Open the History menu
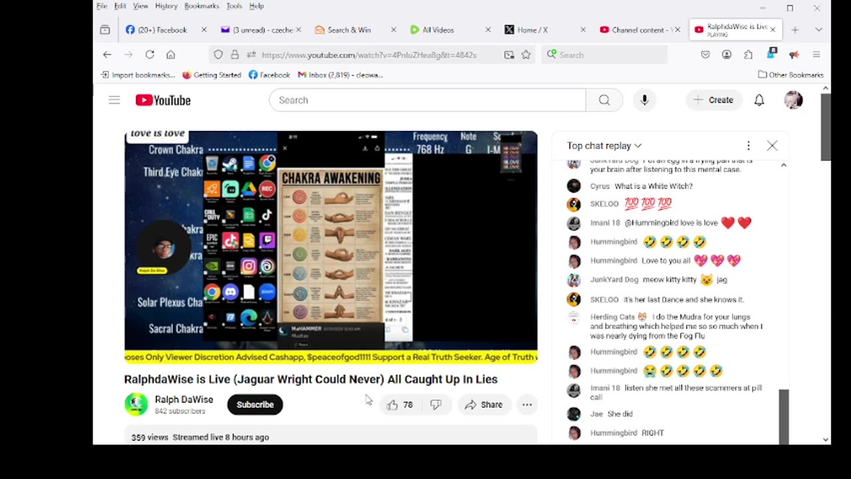The width and height of the screenshot is (851, 479). (x=166, y=6)
